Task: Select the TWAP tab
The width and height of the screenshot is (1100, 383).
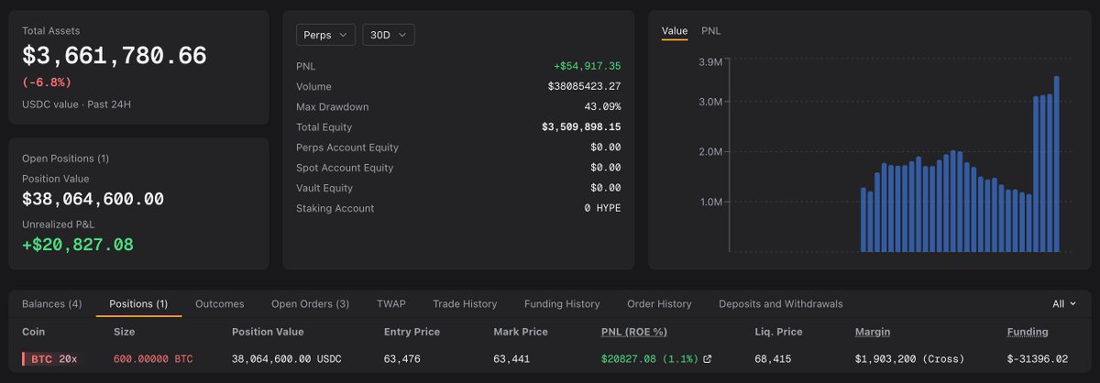Action: click(x=390, y=303)
